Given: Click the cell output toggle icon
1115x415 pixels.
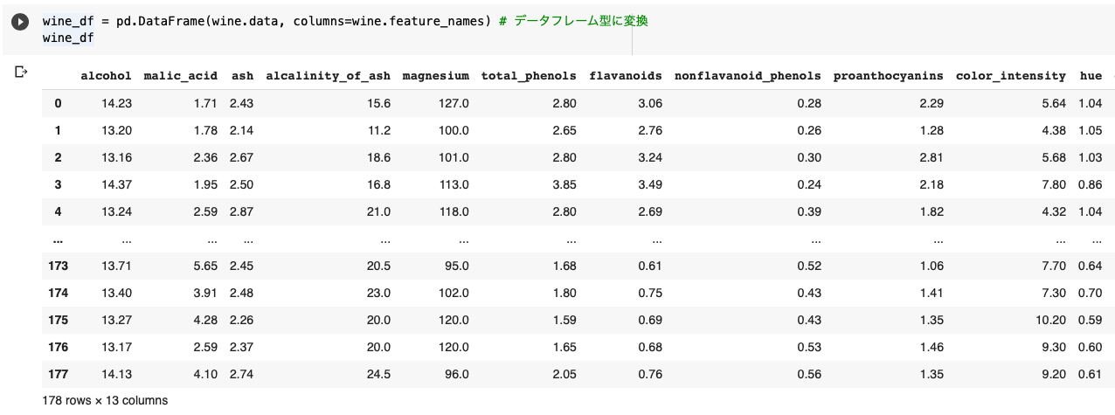Looking at the screenshot, I should [22, 72].
